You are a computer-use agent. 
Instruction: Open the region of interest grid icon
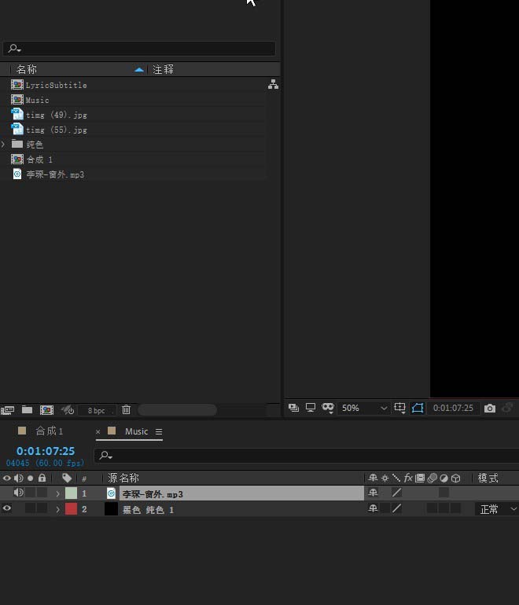[x=399, y=408]
